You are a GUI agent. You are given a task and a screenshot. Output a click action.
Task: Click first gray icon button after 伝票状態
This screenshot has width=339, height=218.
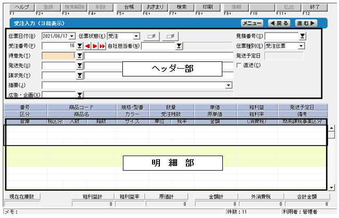click(x=152, y=36)
